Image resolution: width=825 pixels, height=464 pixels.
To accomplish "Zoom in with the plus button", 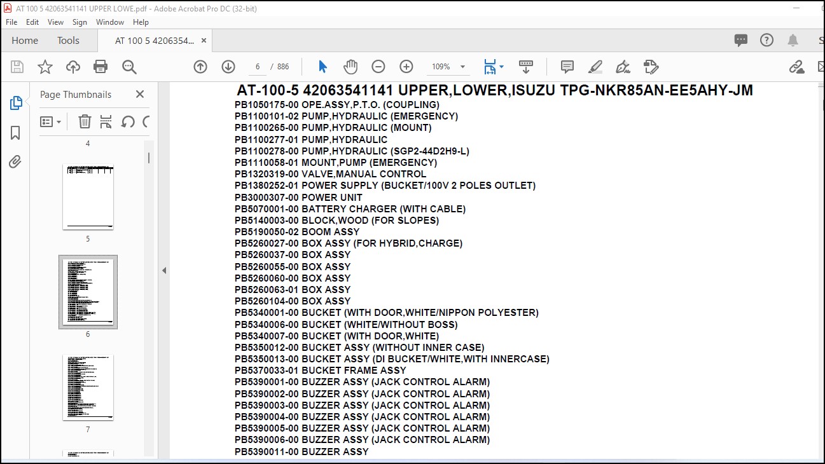I will click(406, 67).
